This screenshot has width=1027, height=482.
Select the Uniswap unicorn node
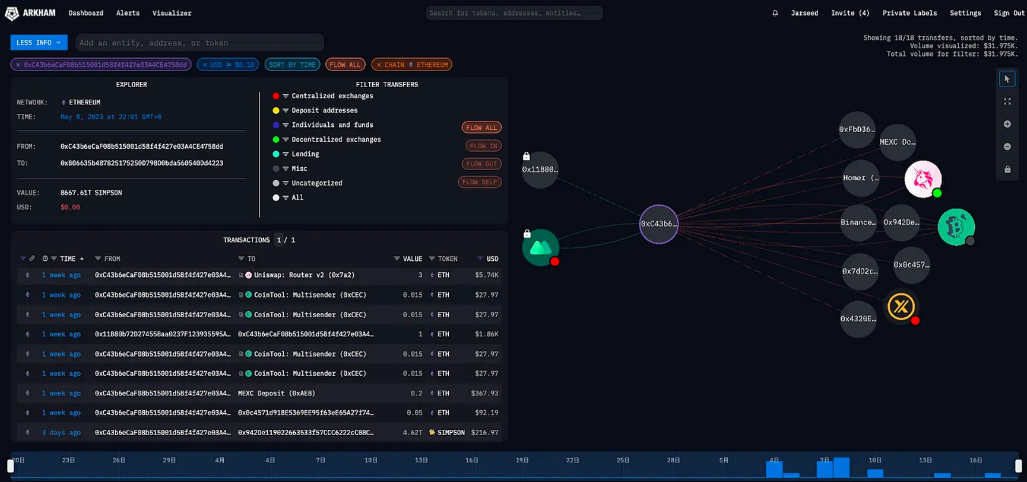tap(923, 178)
